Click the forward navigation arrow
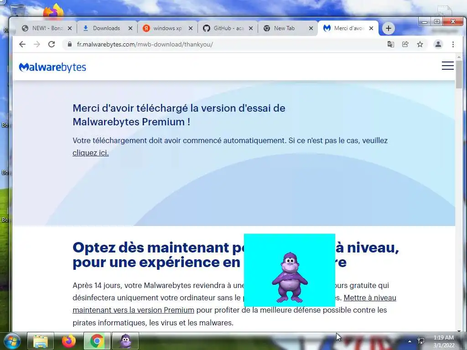Screen dimensions: 467x350 (37, 44)
